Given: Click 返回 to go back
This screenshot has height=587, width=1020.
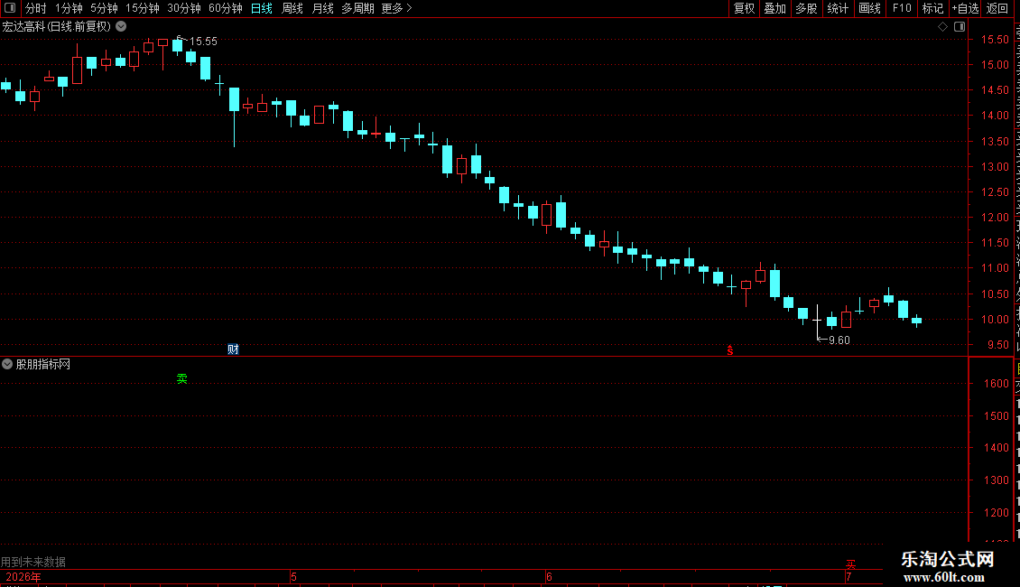Looking at the screenshot, I should (997, 8).
